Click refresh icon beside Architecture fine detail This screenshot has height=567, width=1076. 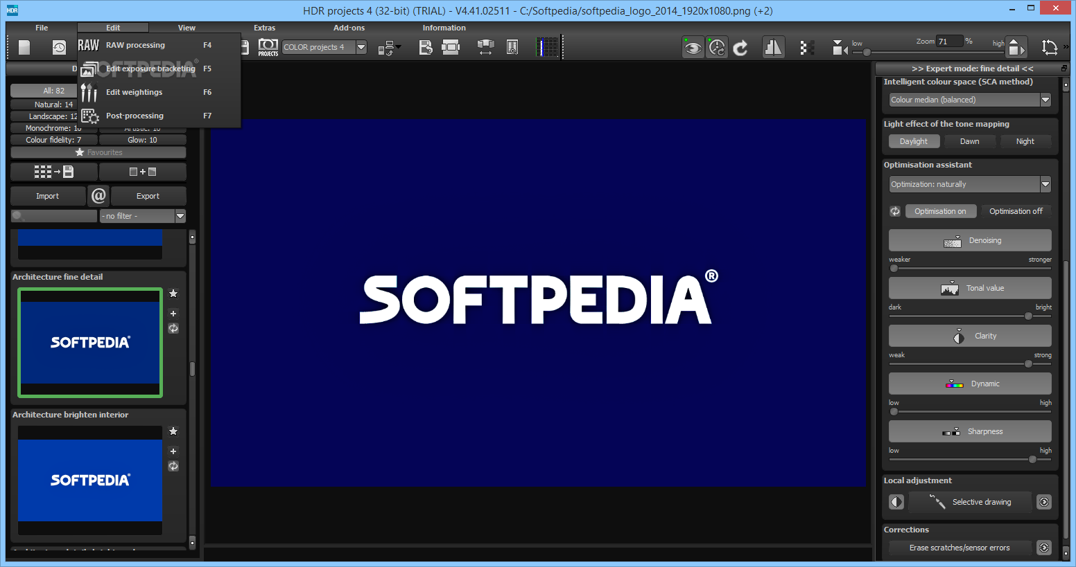pos(173,329)
